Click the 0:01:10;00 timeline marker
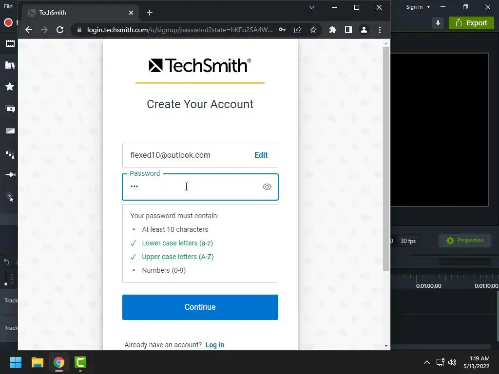499x374 pixels. tap(486, 286)
